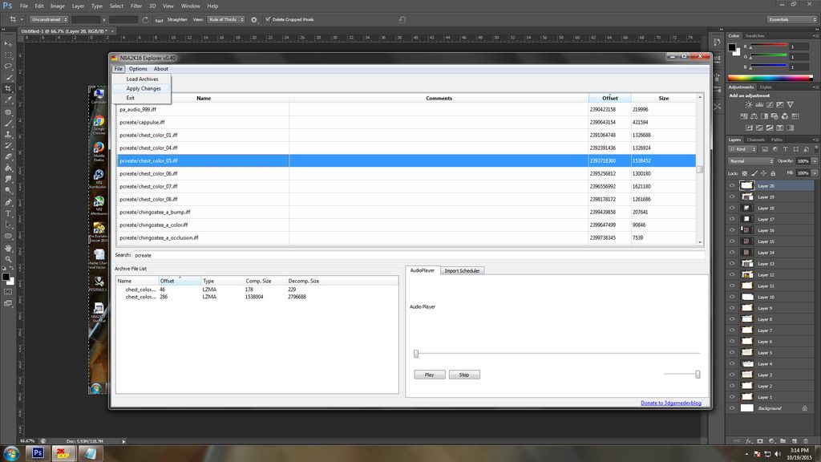Open the Opacity value dropdown arrow
The image size is (821, 462).
[815, 160]
